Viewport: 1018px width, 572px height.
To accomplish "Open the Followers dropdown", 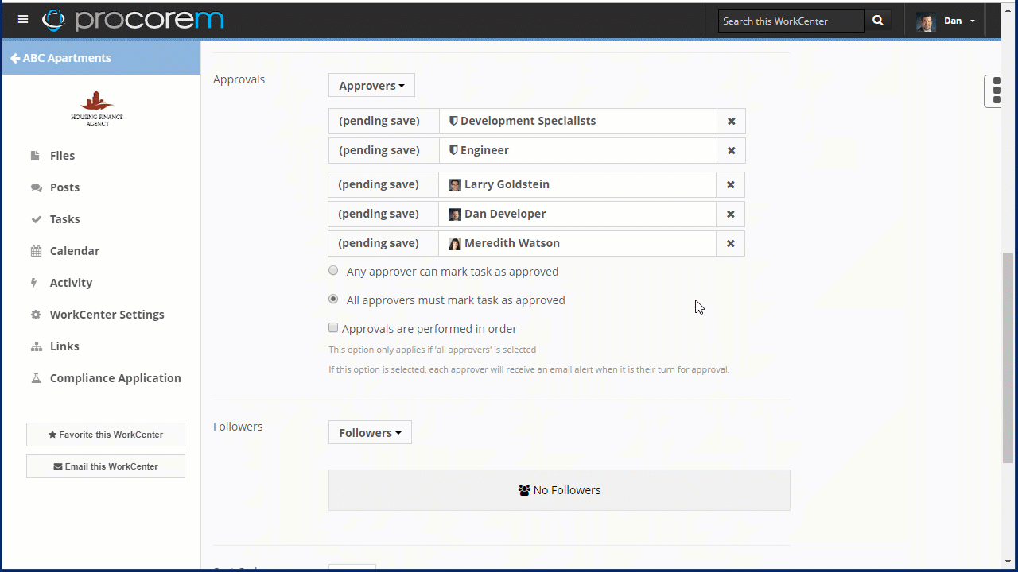I will (x=370, y=432).
